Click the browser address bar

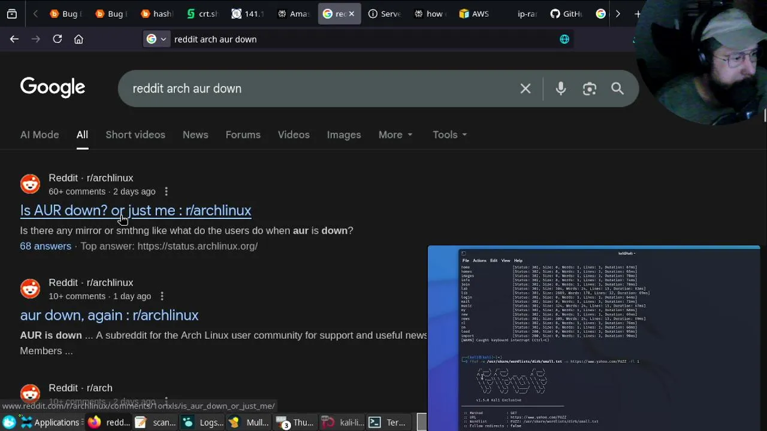click(360, 39)
